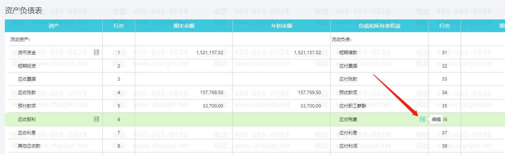
Task: Click the edit icon in the 应收股利 row
Action: [96, 119]
